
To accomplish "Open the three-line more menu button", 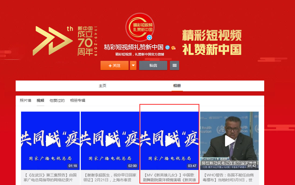I will point(175,65).
